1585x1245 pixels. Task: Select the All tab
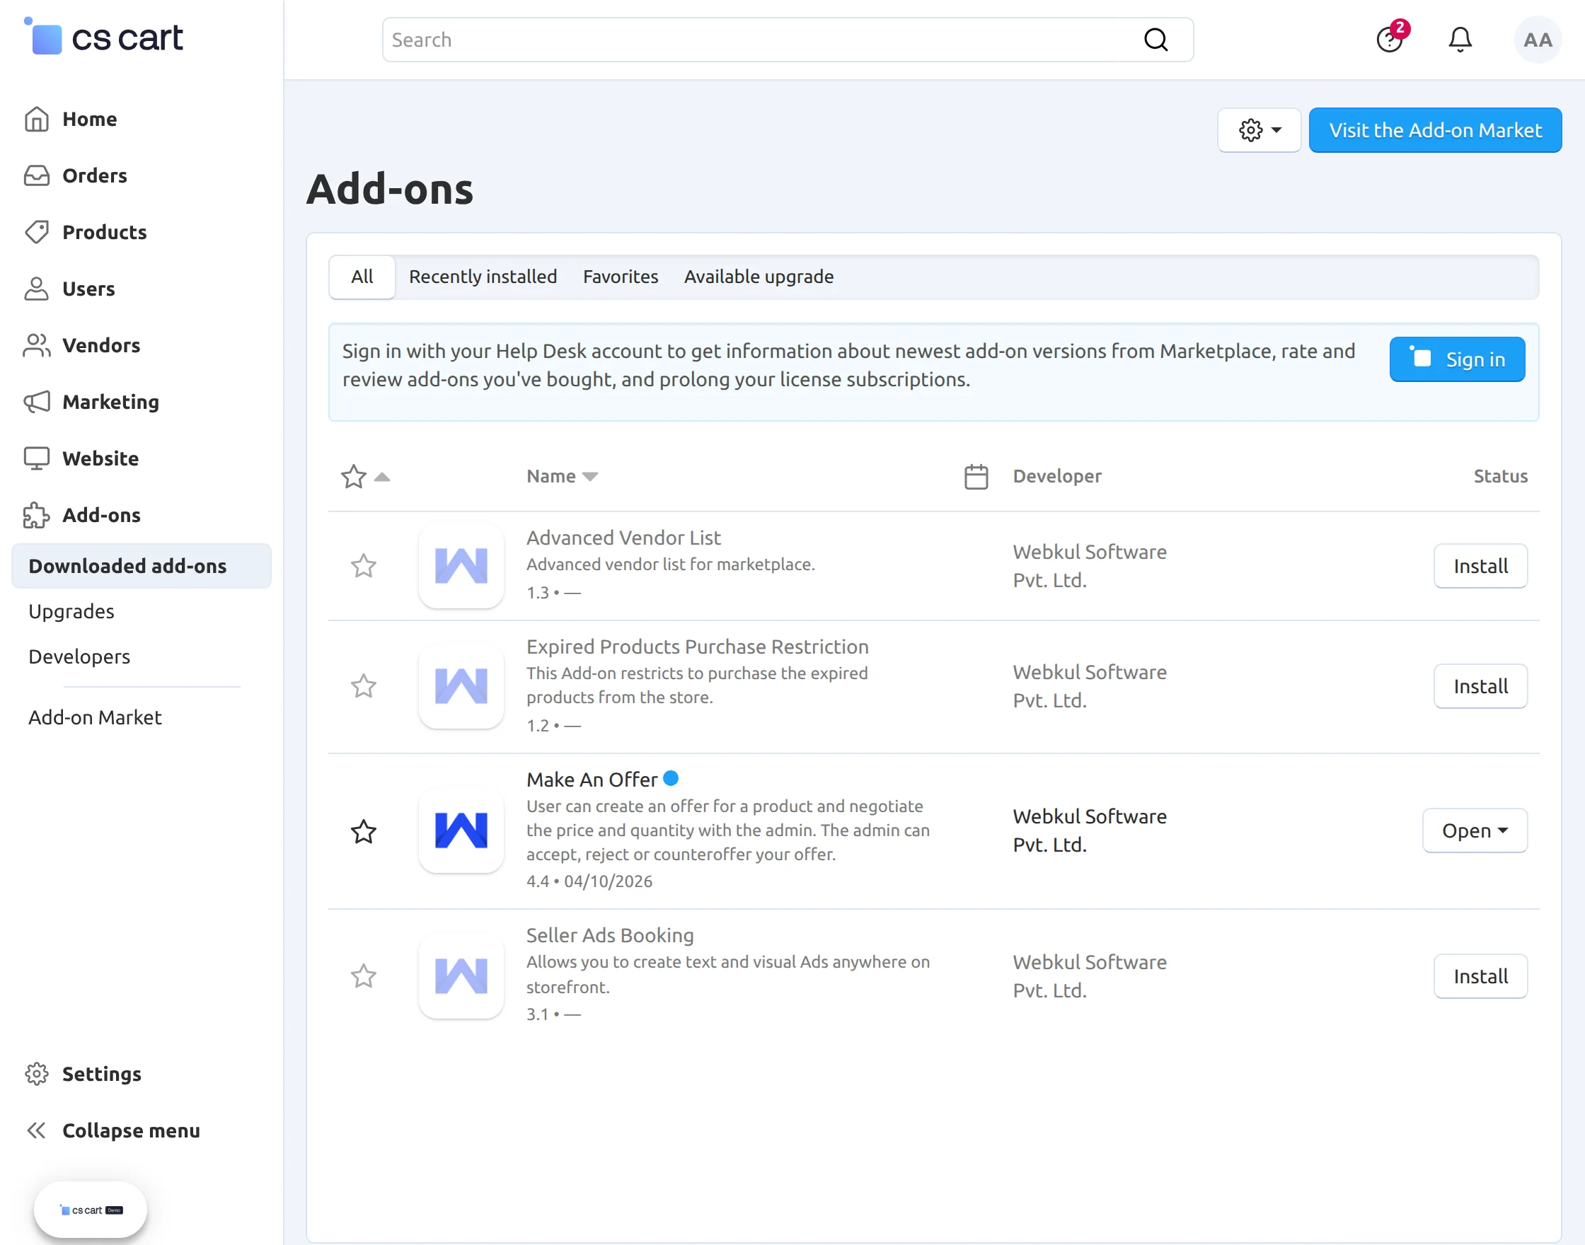(x=362, y=277)
